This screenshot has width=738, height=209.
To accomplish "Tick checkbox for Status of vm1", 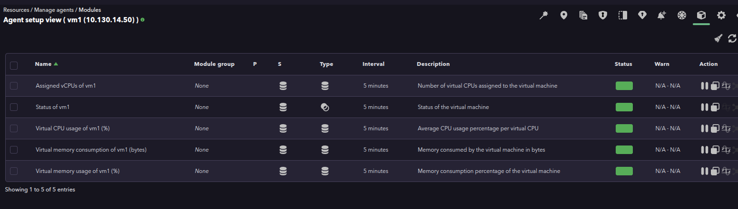I will click(x=14, y=107).
